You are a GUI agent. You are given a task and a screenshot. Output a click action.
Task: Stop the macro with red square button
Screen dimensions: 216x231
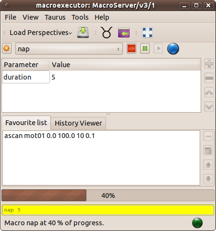click(x=132, y=48)
